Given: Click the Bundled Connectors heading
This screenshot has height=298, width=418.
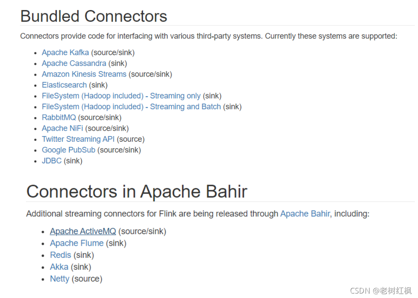Looking at the screenshot, I should pos(94,16).
